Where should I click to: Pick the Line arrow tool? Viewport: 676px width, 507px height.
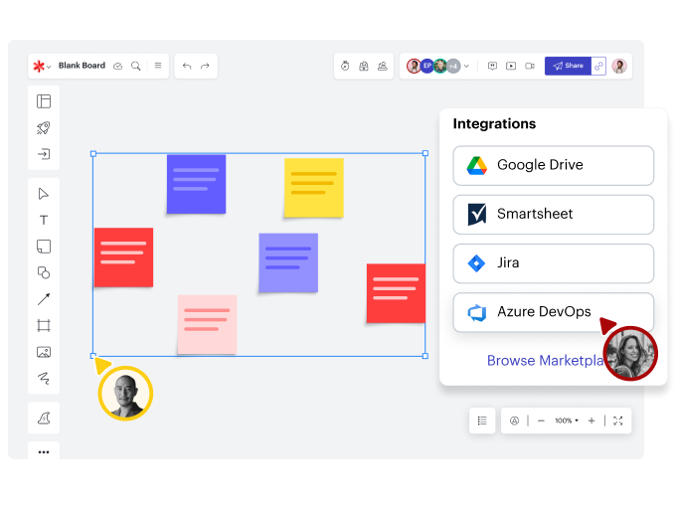click(x=44, y=299)
